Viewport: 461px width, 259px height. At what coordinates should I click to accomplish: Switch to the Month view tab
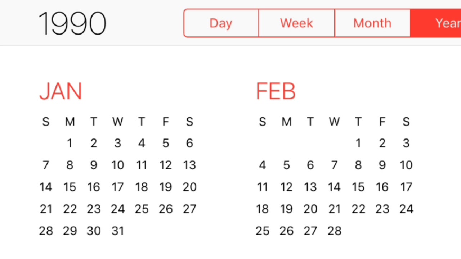[x=372, y=23]
